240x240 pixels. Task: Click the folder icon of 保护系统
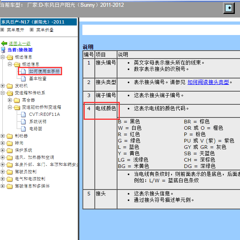pos(10,150)
